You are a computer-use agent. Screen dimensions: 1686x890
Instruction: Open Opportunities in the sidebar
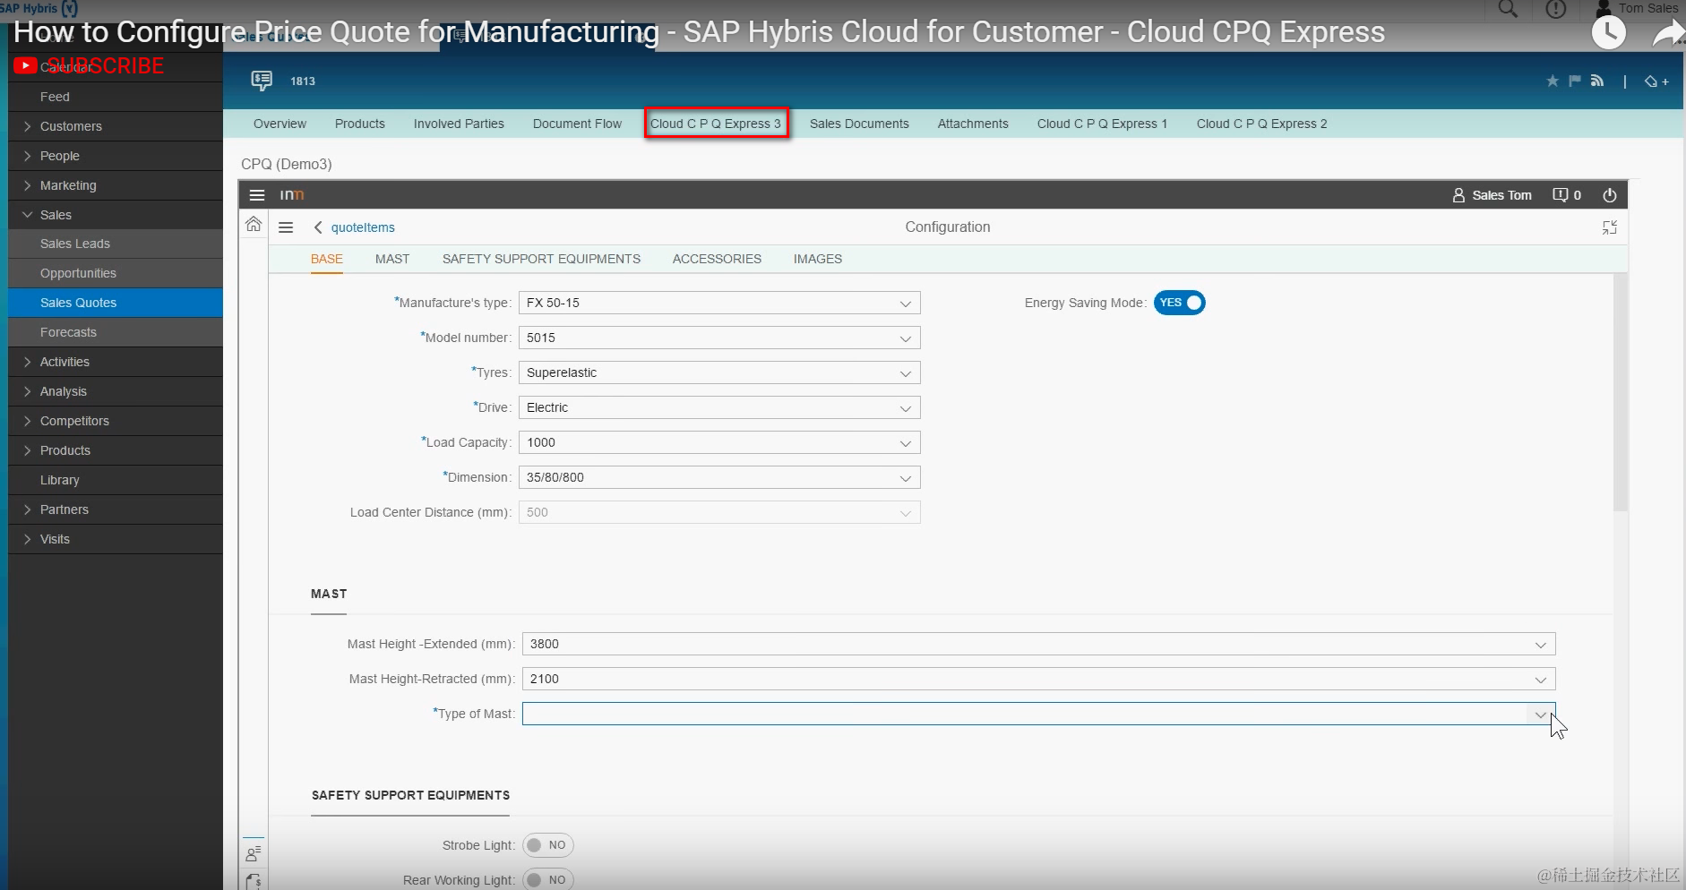(116, 273)
